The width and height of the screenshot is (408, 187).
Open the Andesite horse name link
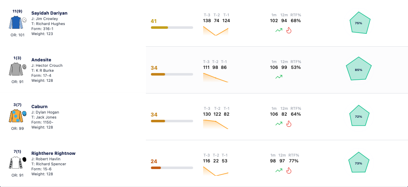(x=41, y=60)
